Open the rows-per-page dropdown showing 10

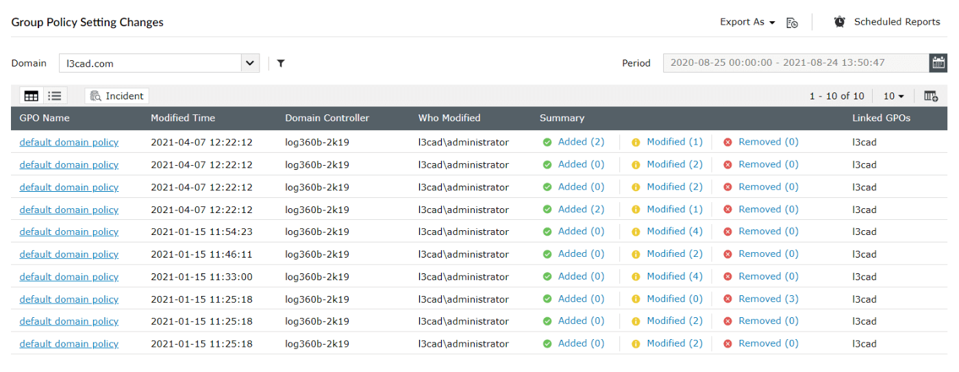[x=893, y=96]
